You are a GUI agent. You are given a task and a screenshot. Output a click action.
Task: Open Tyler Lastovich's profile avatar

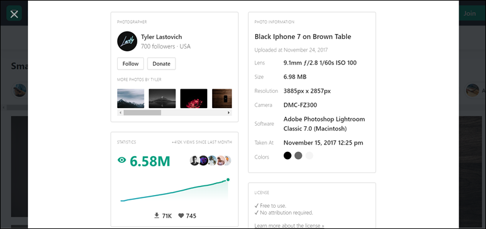tap(127, 41)
